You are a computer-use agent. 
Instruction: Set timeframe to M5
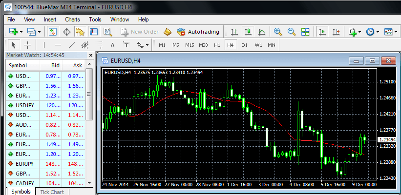175,45
